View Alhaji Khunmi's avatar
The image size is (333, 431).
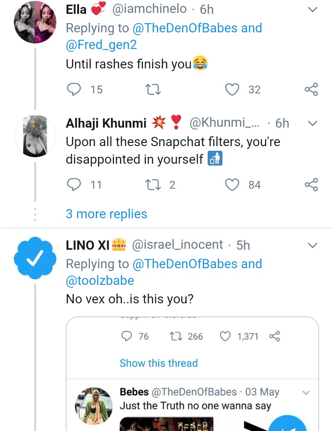35,136
